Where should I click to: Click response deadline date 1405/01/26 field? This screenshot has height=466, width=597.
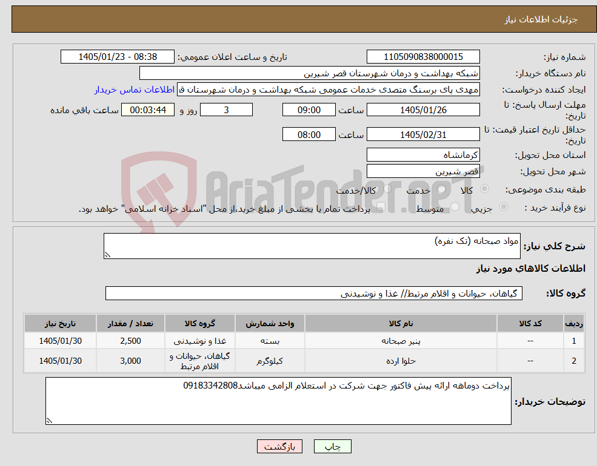click(x=423, y=110)
